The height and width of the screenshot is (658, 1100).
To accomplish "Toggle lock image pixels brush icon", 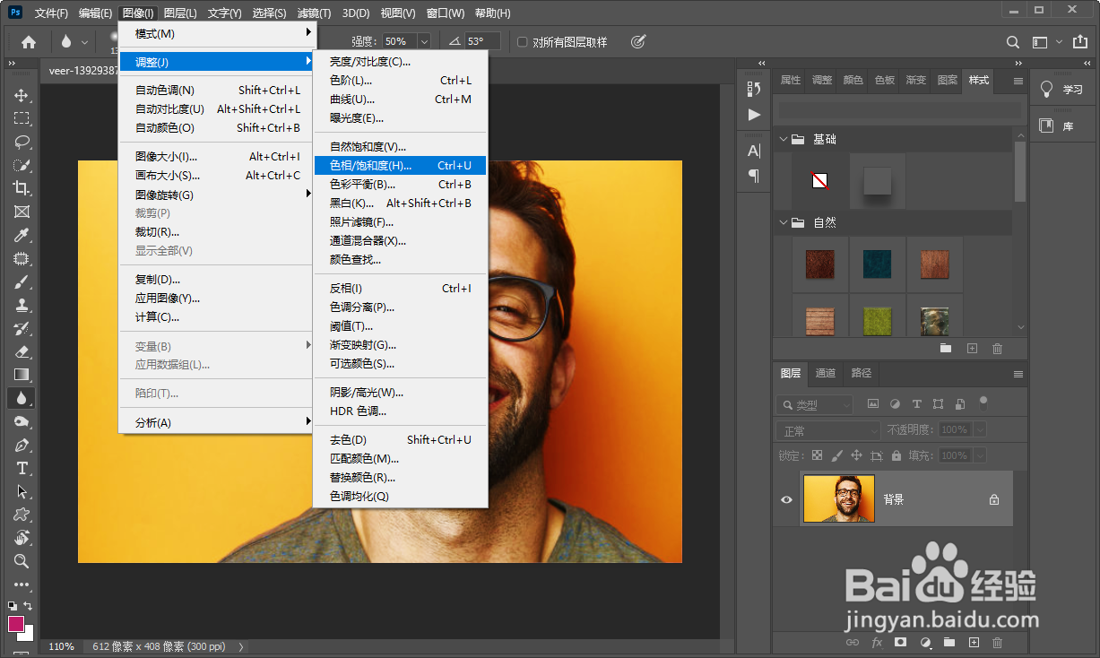I will click(x=837, y=455).
